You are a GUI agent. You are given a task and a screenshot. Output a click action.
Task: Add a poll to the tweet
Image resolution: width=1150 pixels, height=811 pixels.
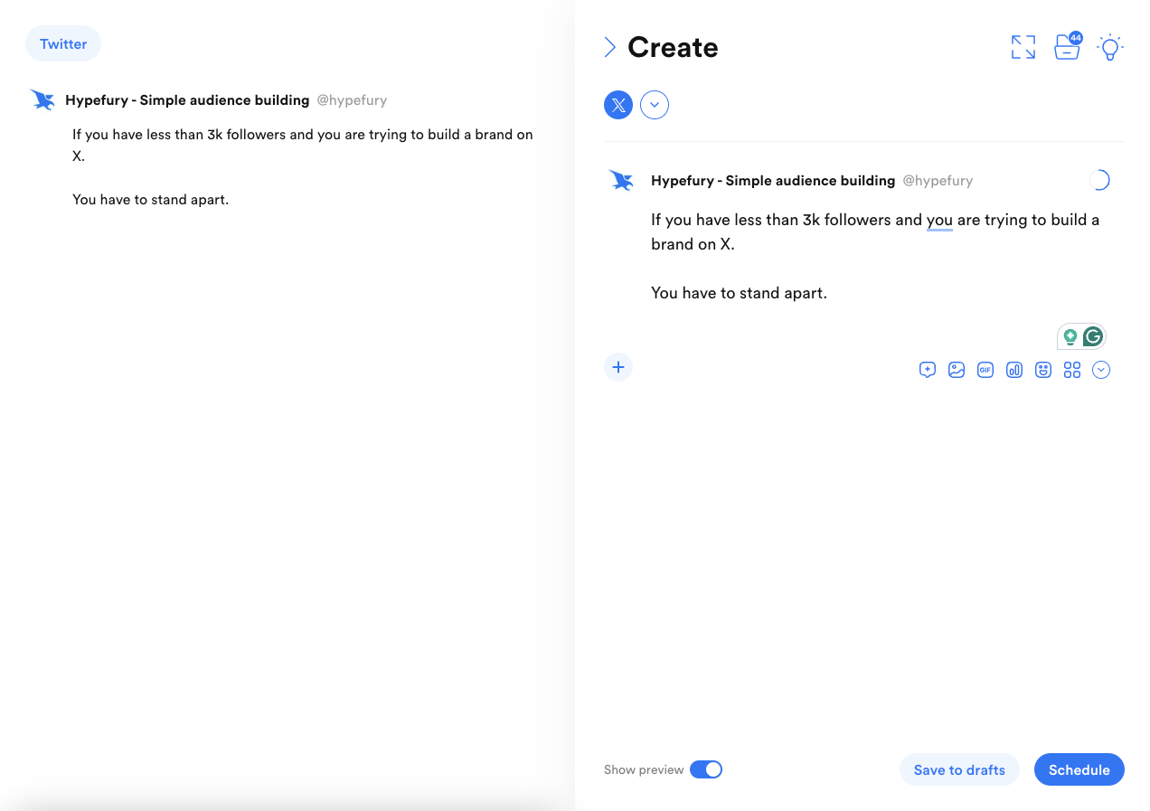(1013, 370)
